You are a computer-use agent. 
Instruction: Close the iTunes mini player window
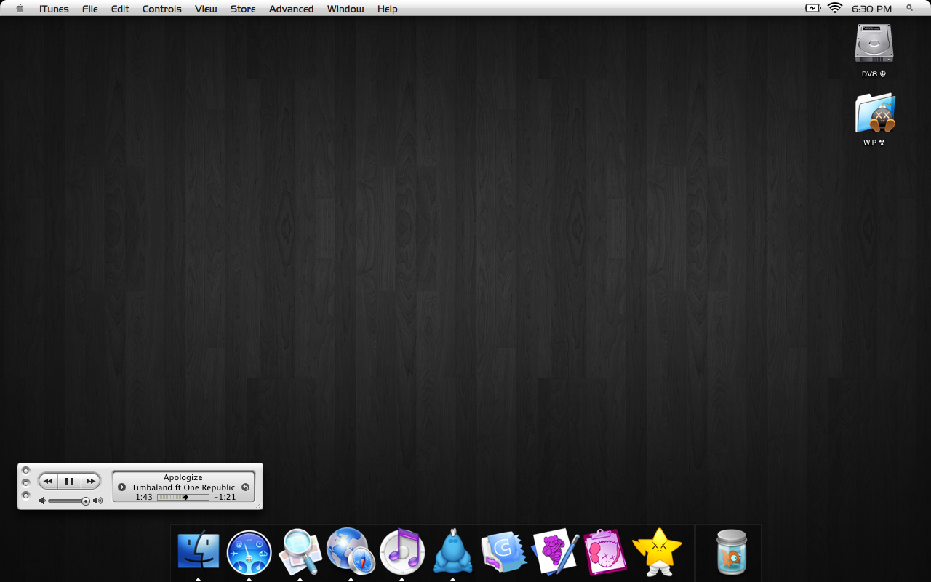click(25, 470)
